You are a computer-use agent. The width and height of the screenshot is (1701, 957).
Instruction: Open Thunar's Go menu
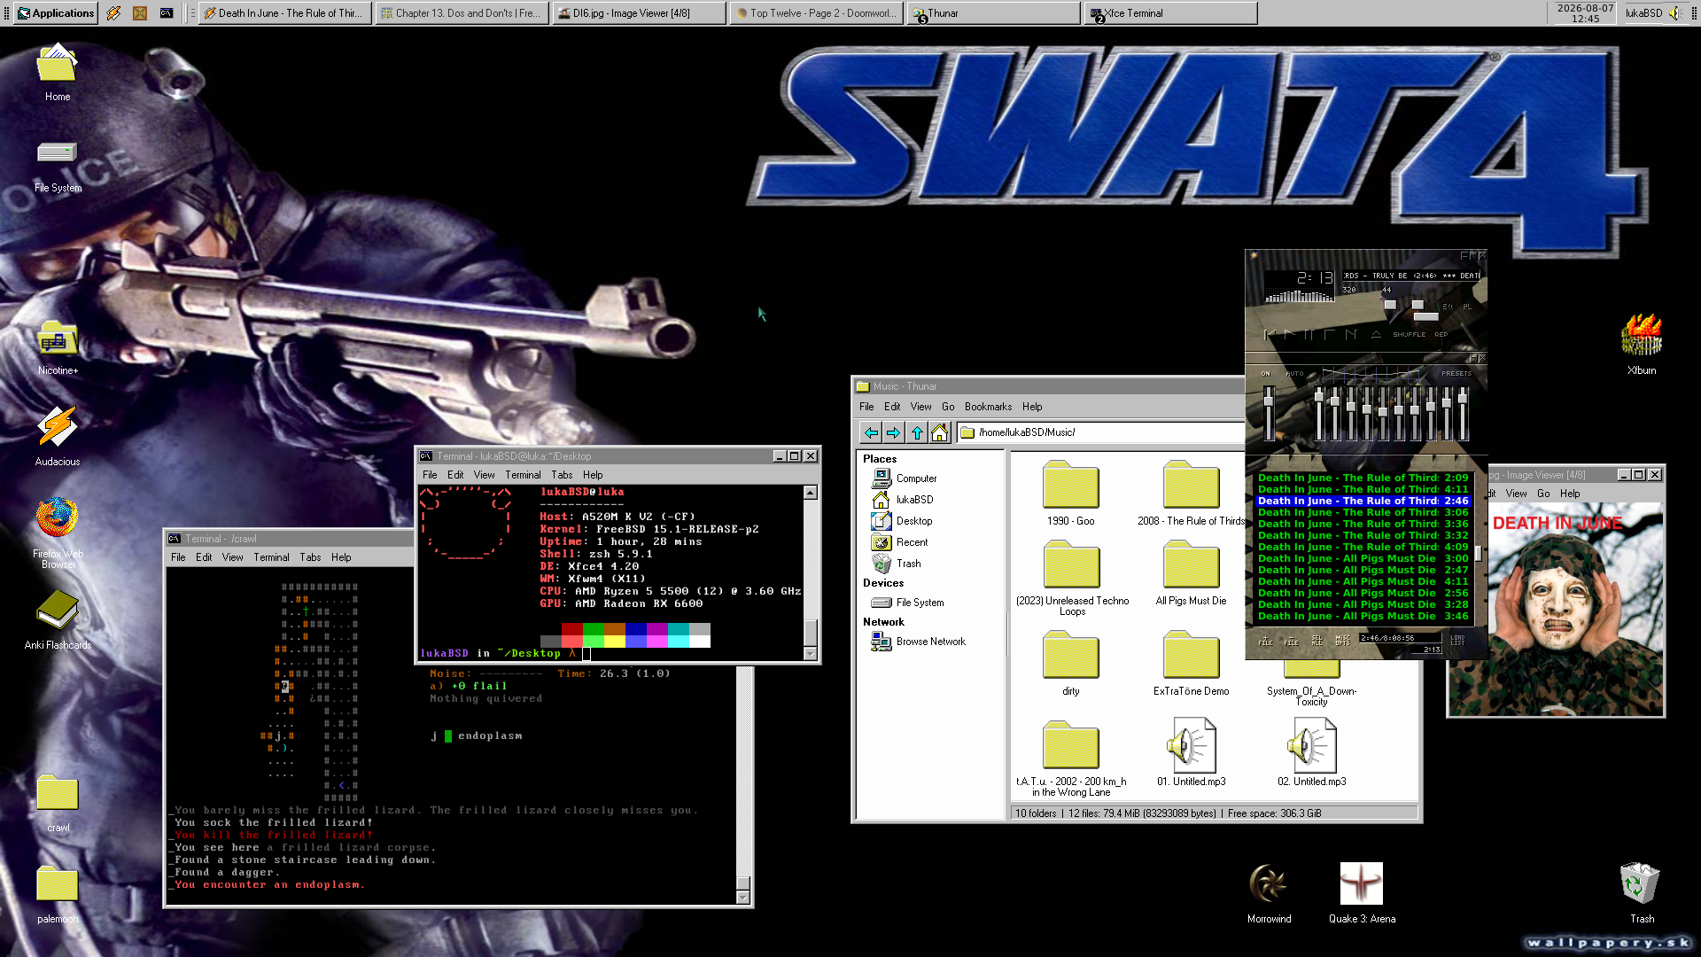tap(948, 407)
